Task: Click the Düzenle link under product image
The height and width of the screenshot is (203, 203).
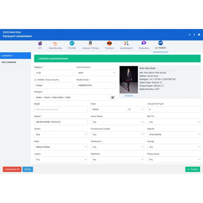Action: pos(128,95)
